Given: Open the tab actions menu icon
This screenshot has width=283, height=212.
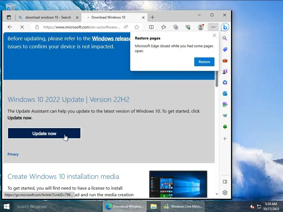Looking at the screenshot, I should tap(9, 17).
